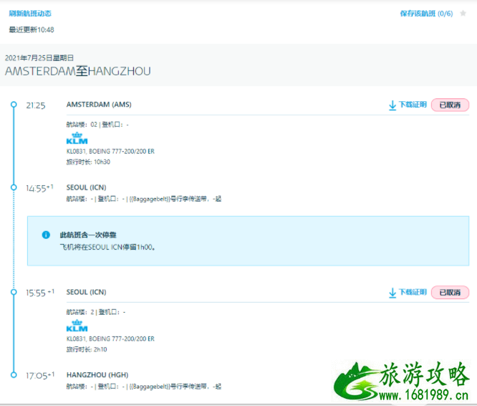Click SEOUL (ICN) at 15:55 departure
The image size is (477, 406).
tap(87, 292)
